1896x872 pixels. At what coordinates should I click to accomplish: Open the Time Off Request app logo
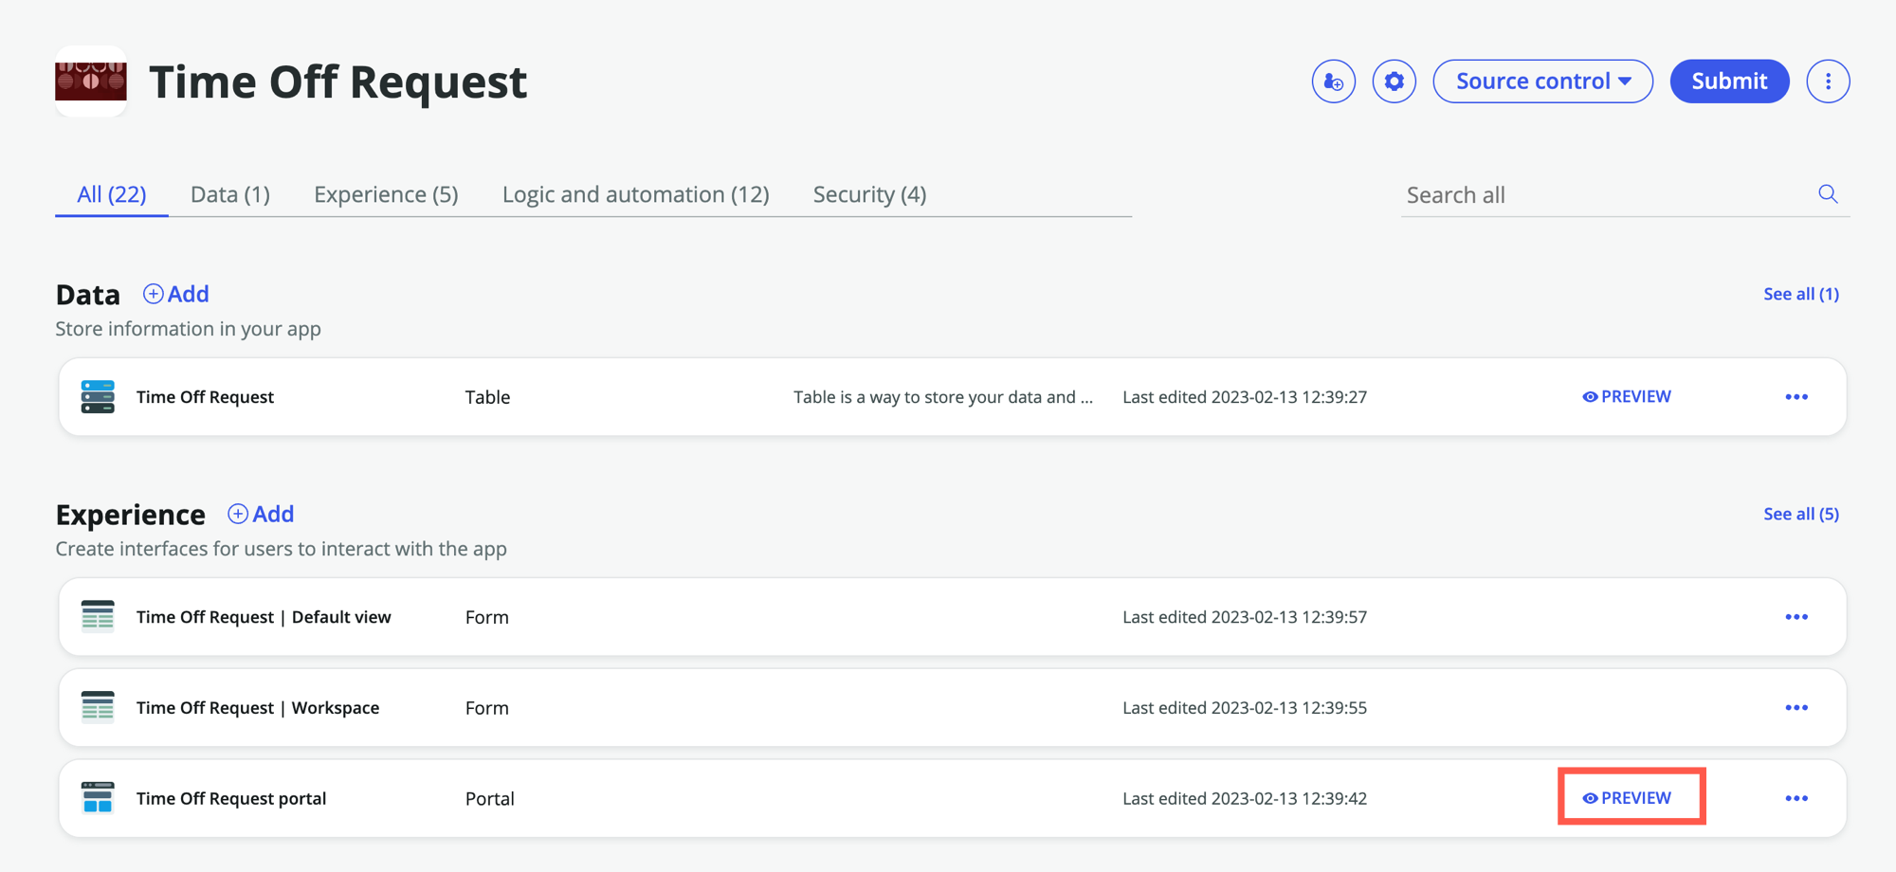91,82
